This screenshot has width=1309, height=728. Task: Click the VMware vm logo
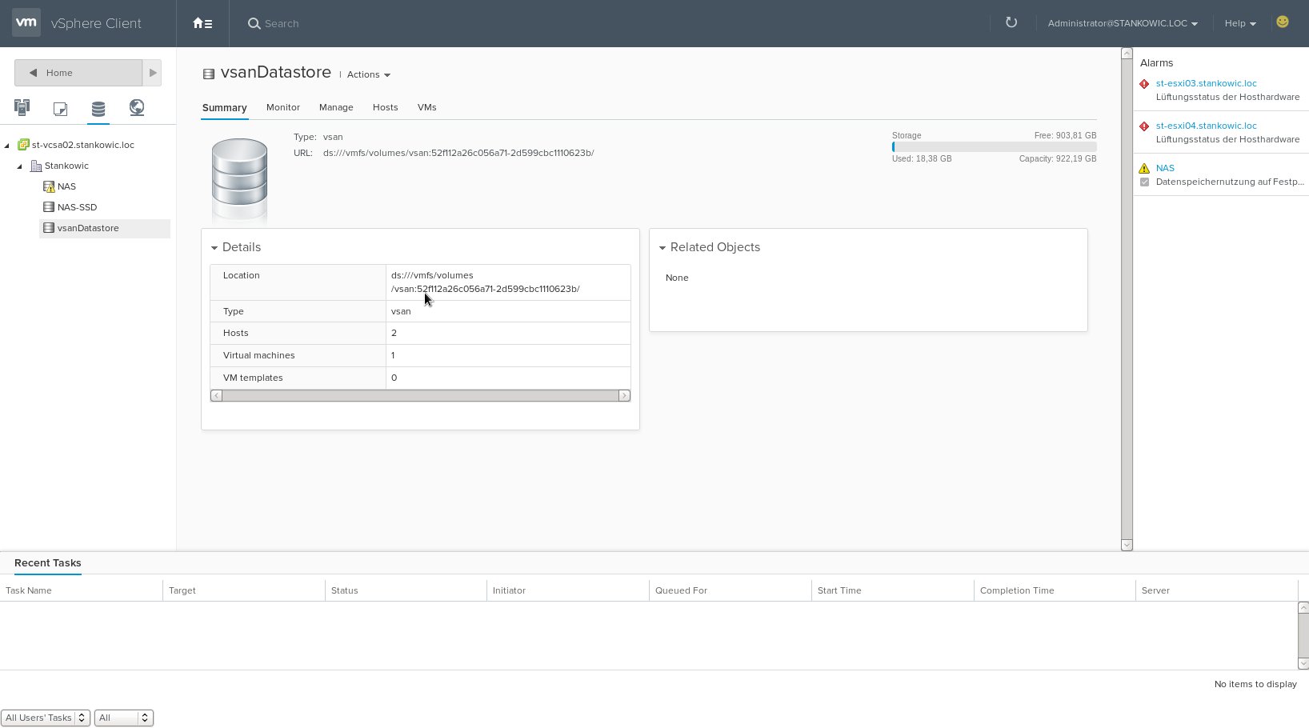tap(26, 23)
